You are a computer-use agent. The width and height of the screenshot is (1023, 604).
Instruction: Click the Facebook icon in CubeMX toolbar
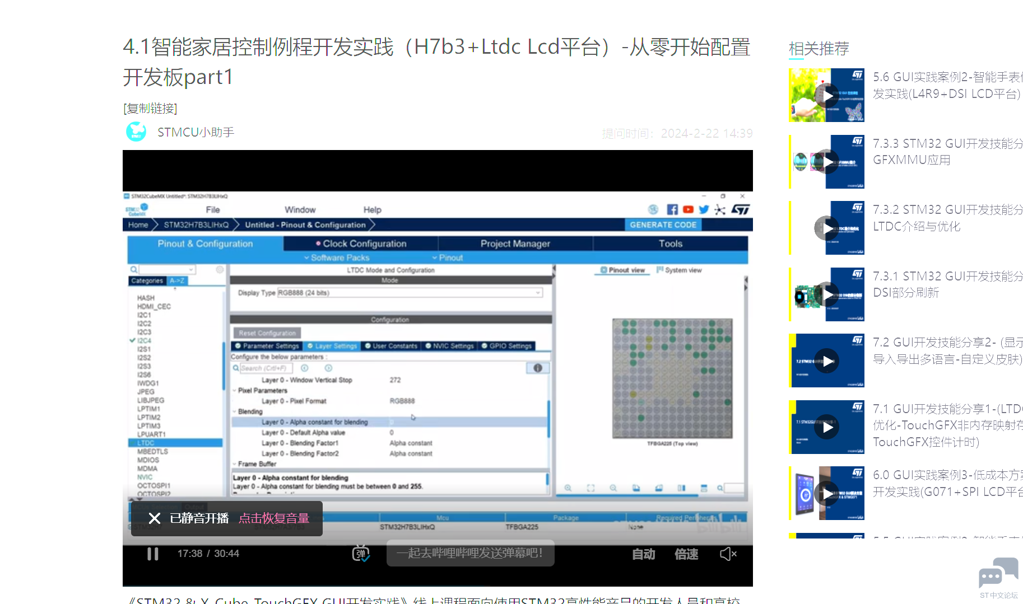pyautogui.click(x=672, y=209)
